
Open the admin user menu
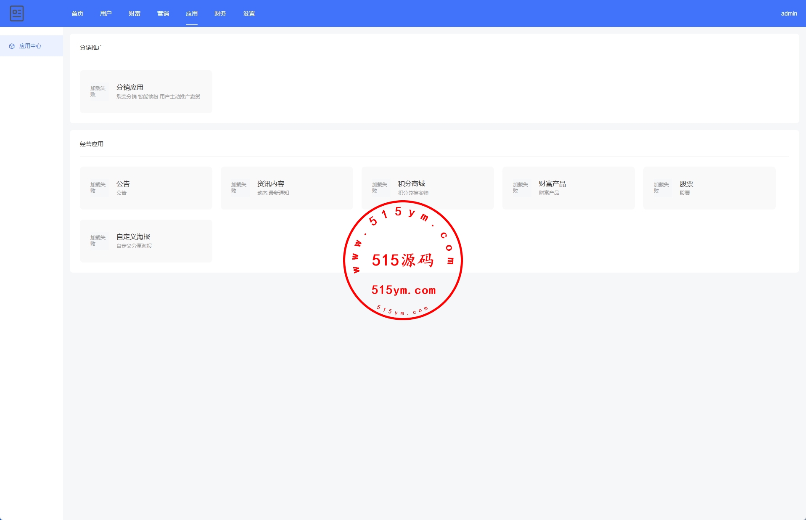(x=789, y=13)
